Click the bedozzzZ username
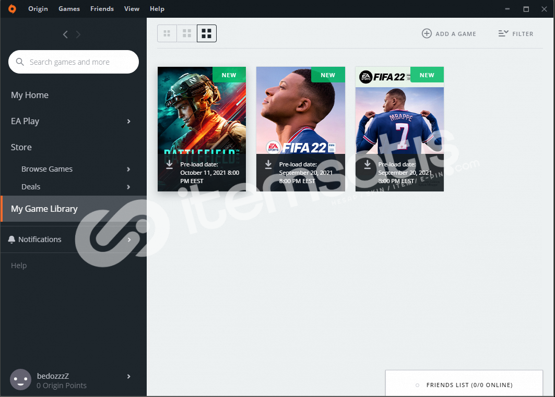This screenshot has height=397, width=555. pos(53,376)
